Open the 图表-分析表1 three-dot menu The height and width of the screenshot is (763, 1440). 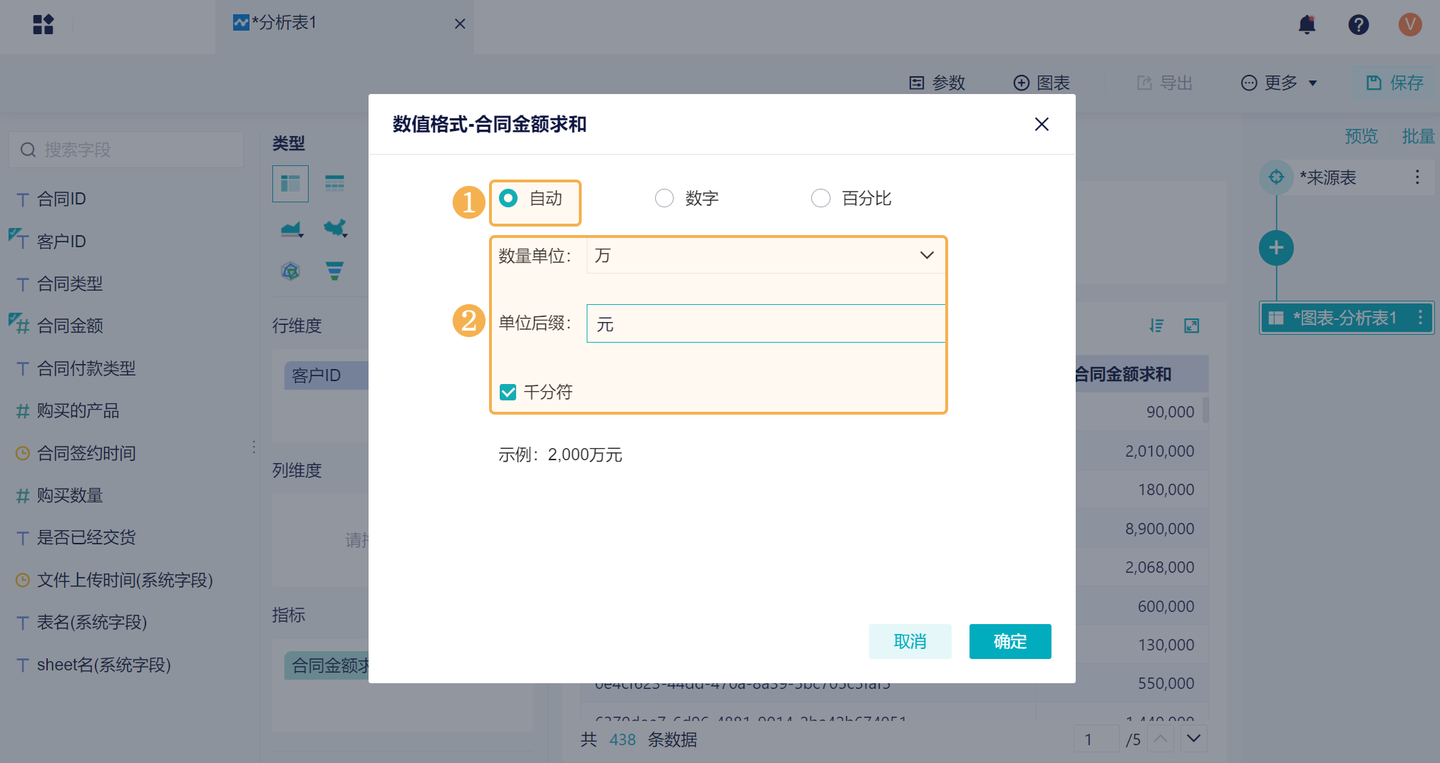pos(1420,317)
